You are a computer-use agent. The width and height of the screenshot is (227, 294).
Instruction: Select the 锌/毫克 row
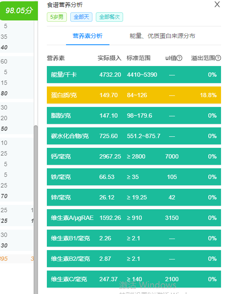pyautogui.click(x=134, y=197)
